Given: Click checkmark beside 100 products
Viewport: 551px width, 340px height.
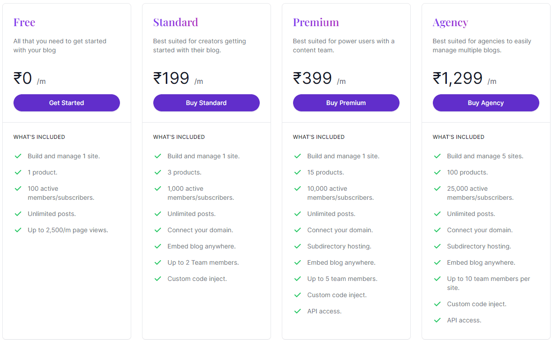Looking at the screenshot, I should (437, 172).
